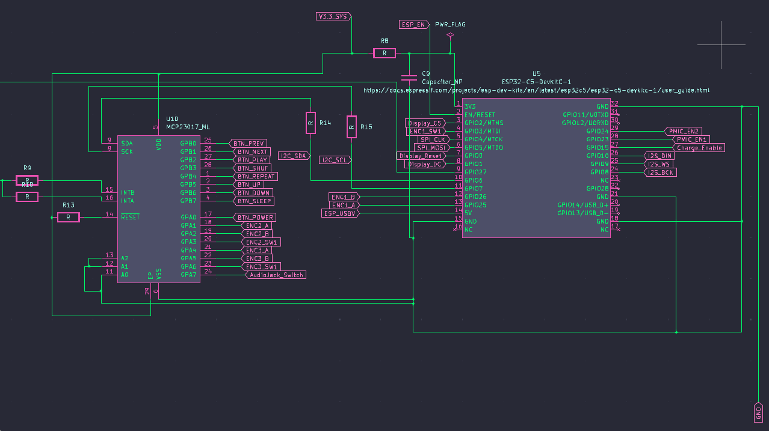Click the EN/RESET pin on U5

[480, 114]
